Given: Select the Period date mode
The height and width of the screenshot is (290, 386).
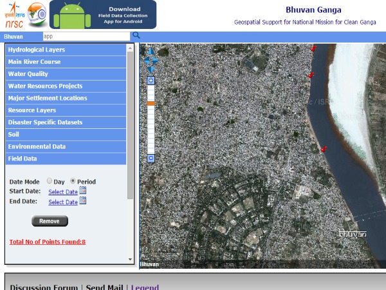Looking at the screenshot, I should (73, 180).
